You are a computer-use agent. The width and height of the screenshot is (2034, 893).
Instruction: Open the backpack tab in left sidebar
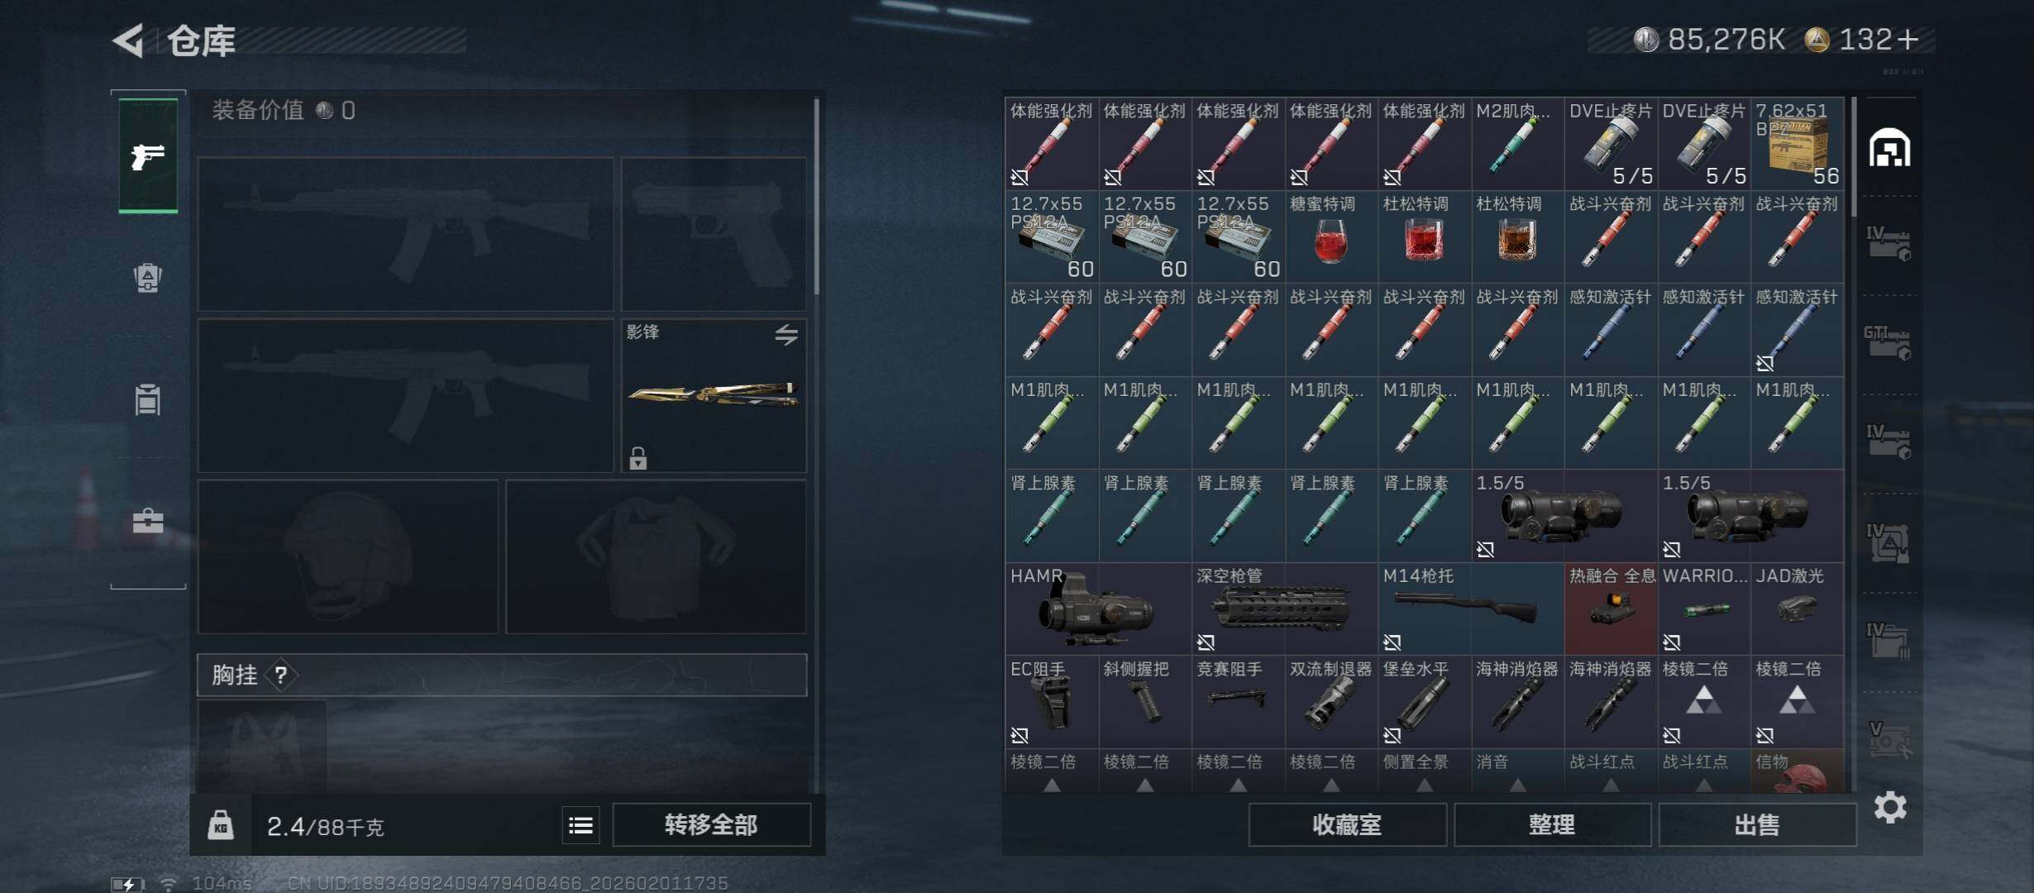pyautogui.click(x=148, y=278)
